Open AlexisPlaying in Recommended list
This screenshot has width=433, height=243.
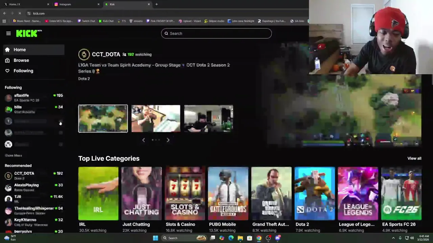pos(34,187)
